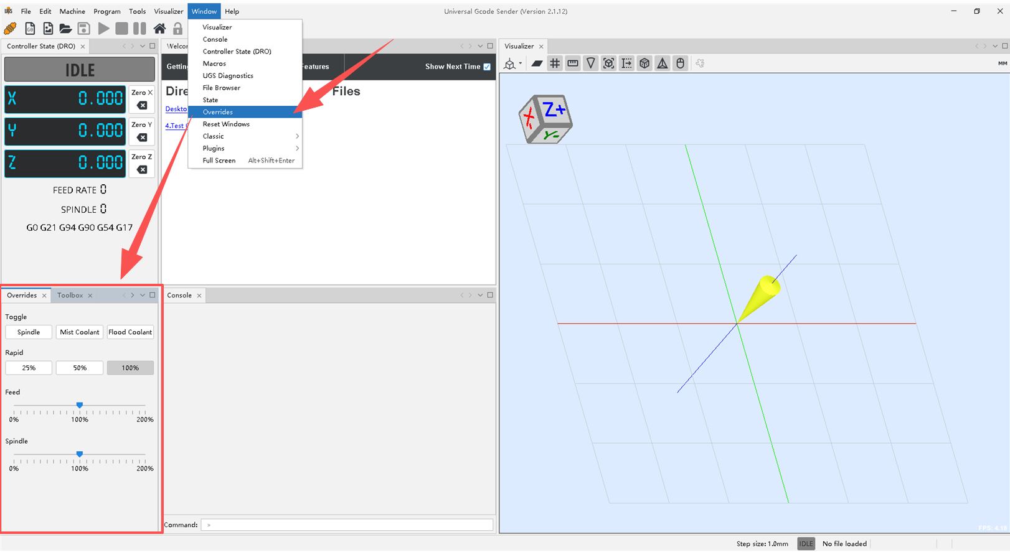Click the Command input field
This screenshot has height=552, width=1010.
347,525
